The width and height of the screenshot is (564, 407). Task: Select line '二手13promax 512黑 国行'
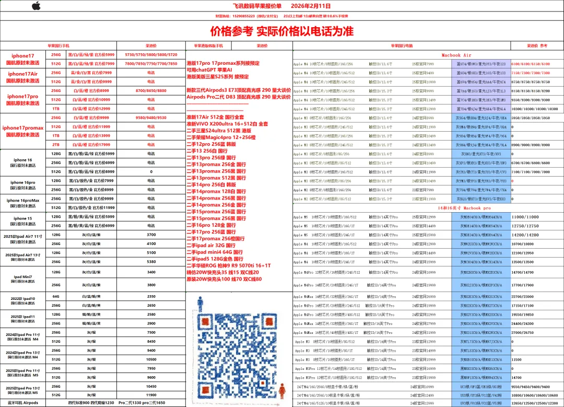[216, 178]
